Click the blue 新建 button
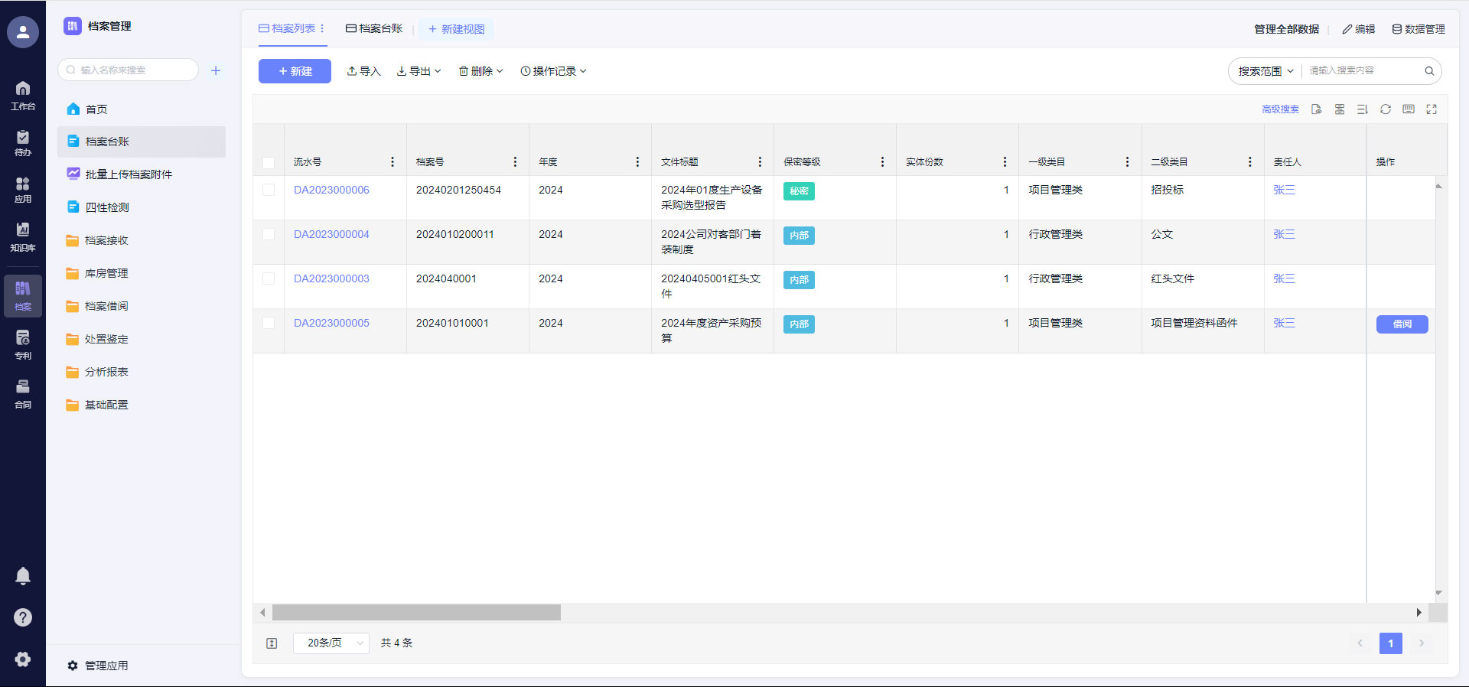Viewport: 1469px width, 687px height. [x=295, y=71]
